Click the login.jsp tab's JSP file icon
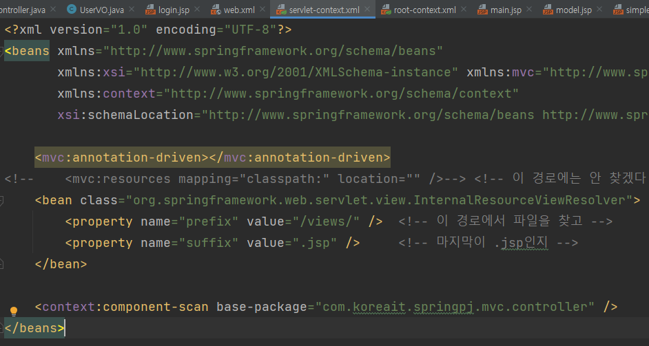 coord(150,10)
